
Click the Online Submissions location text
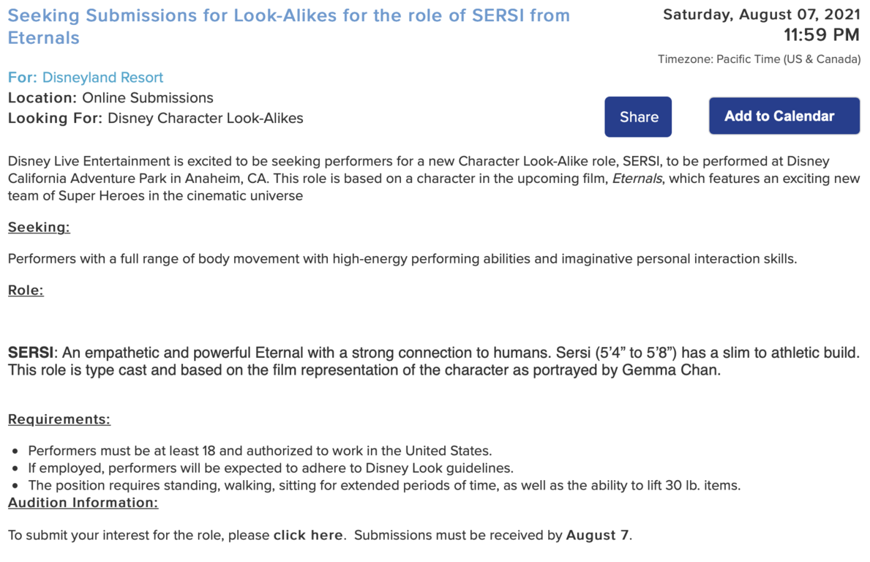(148, 97)
